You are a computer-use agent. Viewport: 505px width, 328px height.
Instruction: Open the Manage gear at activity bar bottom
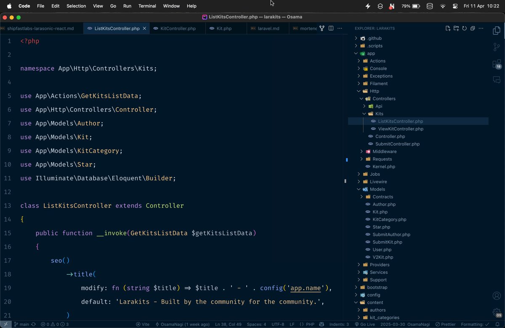click(x=497, y=312)
